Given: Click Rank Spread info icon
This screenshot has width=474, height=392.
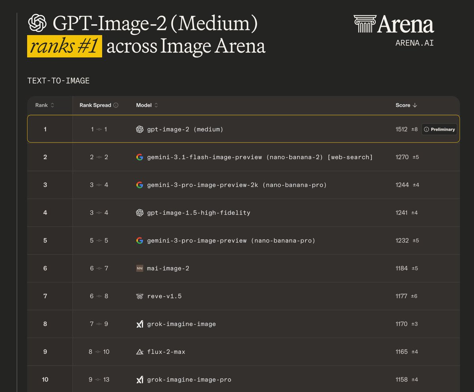Looking at the screenshot, I should tap(116, 105).
